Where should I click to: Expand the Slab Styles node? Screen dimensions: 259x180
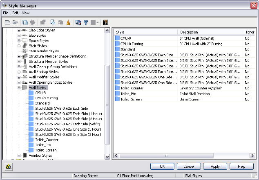(19, 36)
